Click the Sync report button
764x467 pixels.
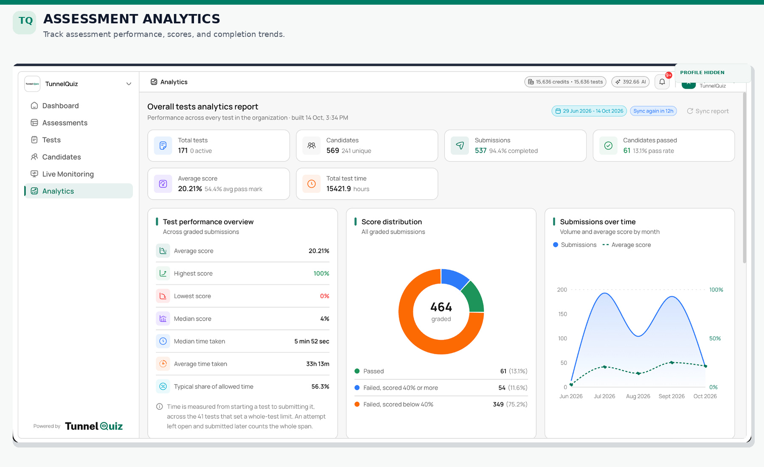point(708,111)
